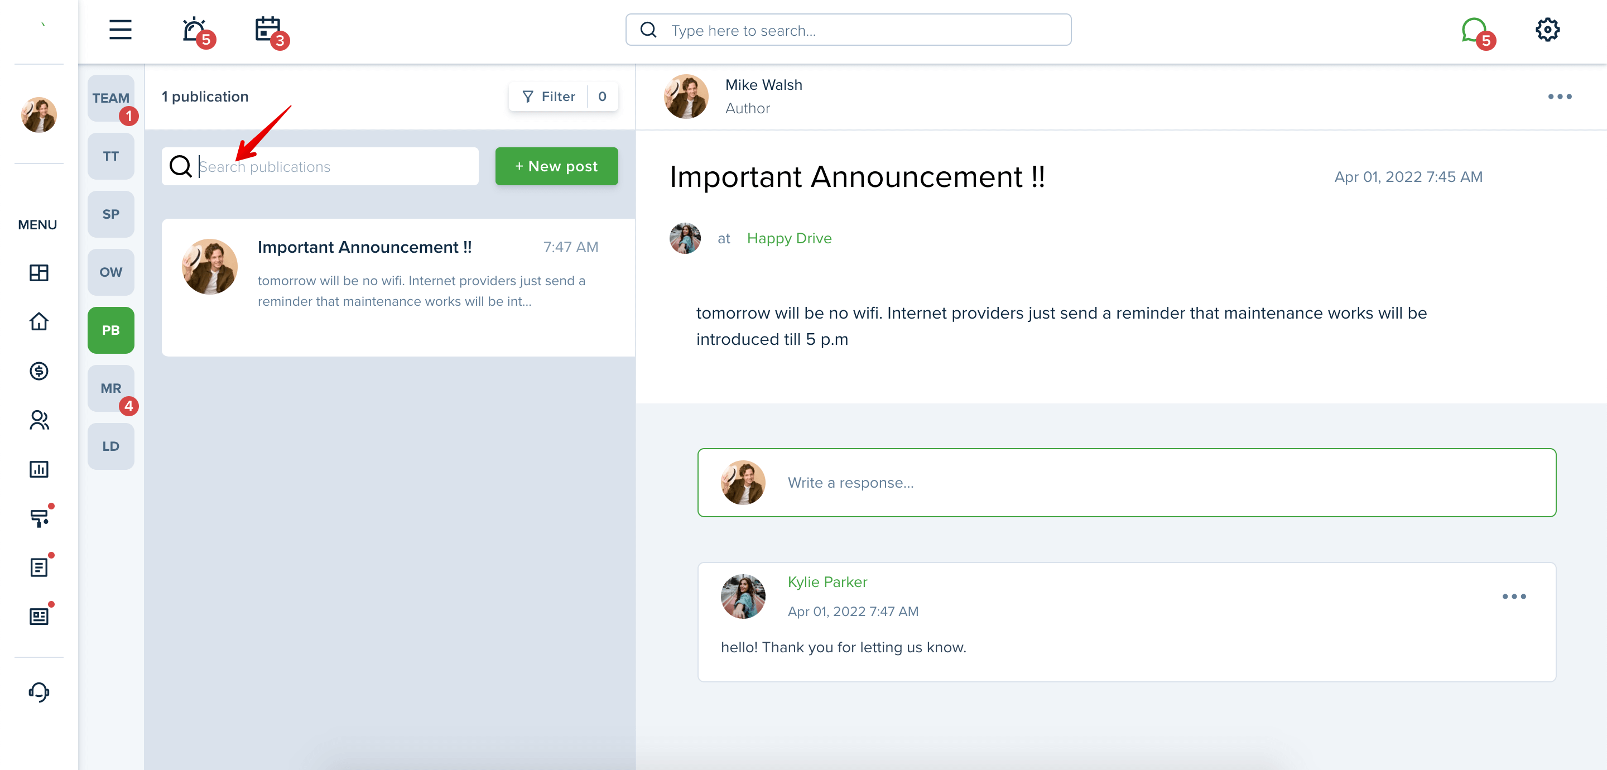Open news publications icon in menu
The width and height of the screenshot is (1607, 770).
pos(39,617)
